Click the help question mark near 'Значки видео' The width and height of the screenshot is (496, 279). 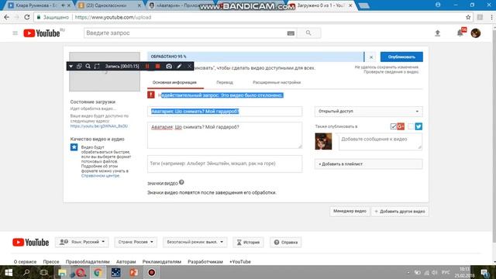click(181, 183)
